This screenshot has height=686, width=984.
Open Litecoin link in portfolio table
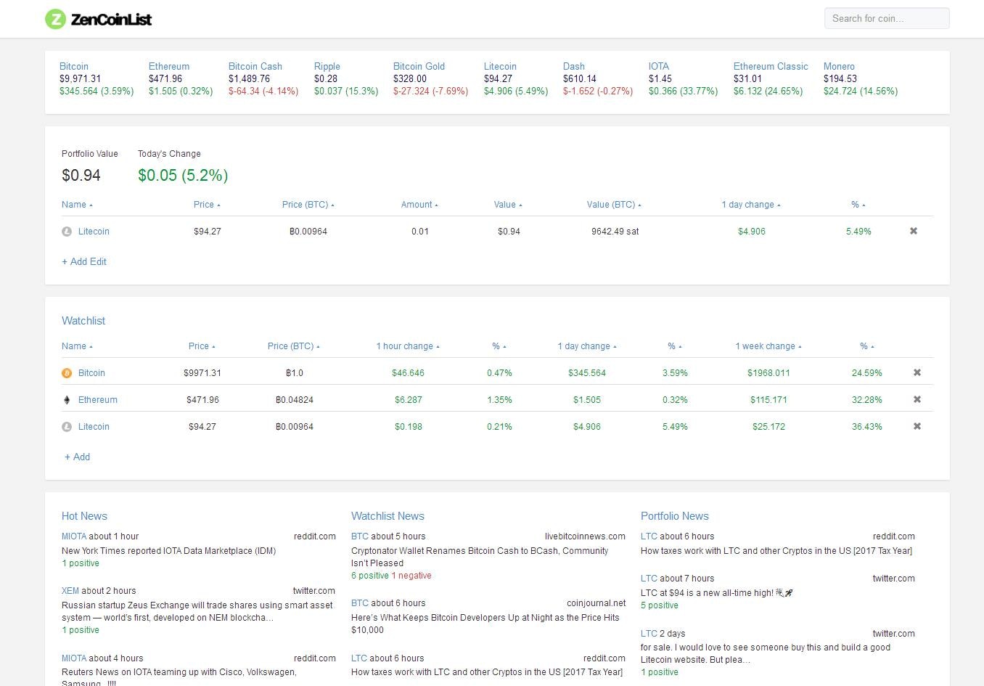click(x=94, y=232)
